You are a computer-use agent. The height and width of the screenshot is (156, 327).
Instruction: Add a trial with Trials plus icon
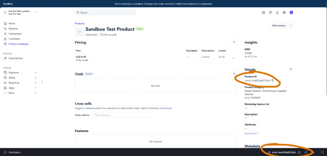(x=234, y=74)
